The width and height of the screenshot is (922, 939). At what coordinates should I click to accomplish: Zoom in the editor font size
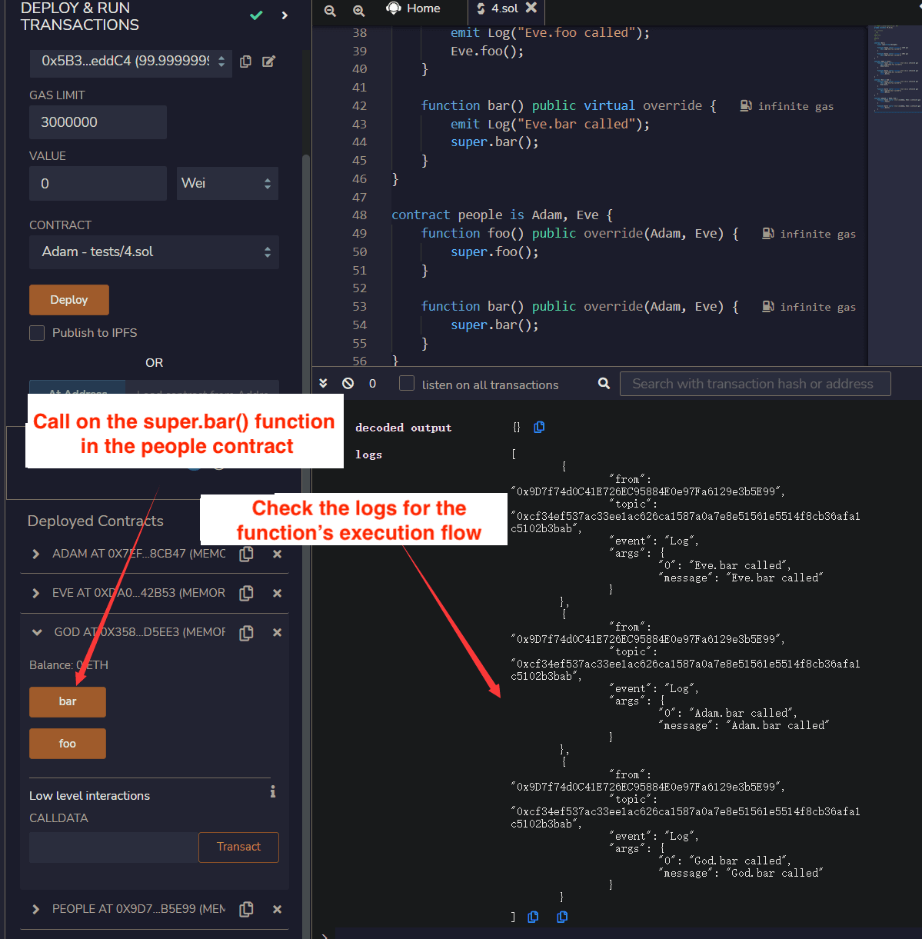point(358,10)
